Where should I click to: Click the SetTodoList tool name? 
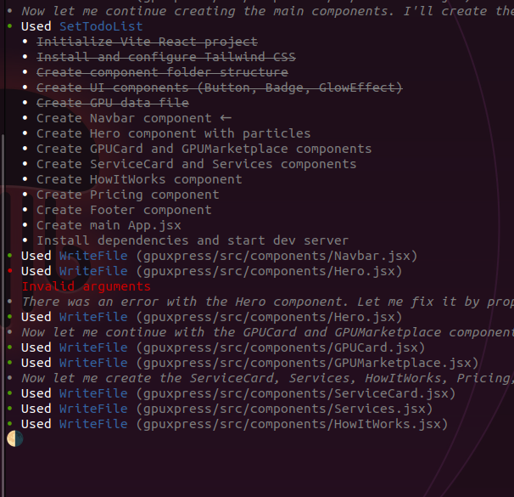point(101,26)
